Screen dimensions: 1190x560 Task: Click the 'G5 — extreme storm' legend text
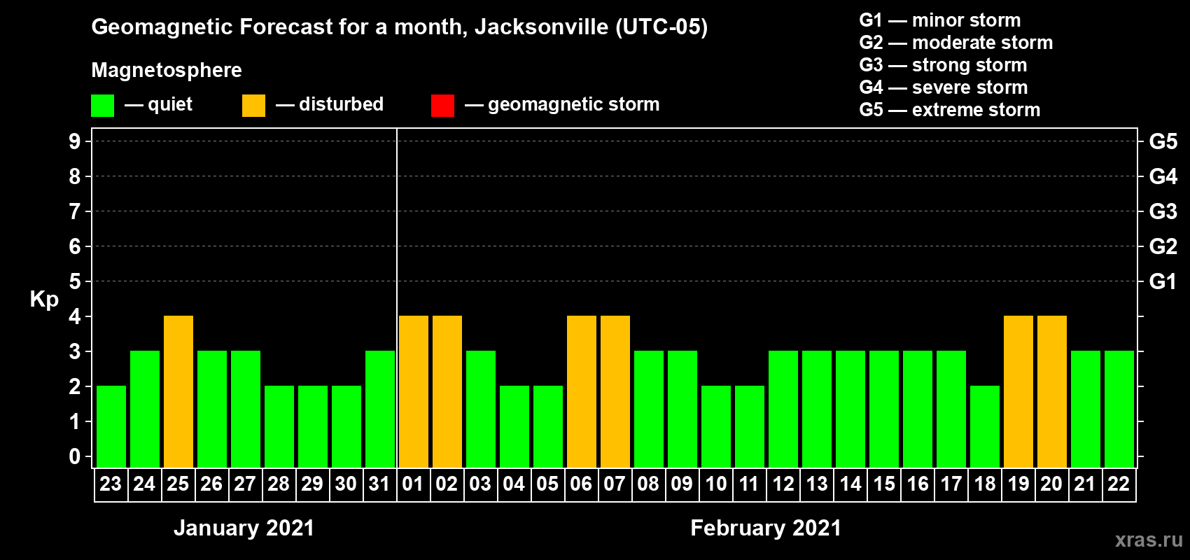pos(950,110)
